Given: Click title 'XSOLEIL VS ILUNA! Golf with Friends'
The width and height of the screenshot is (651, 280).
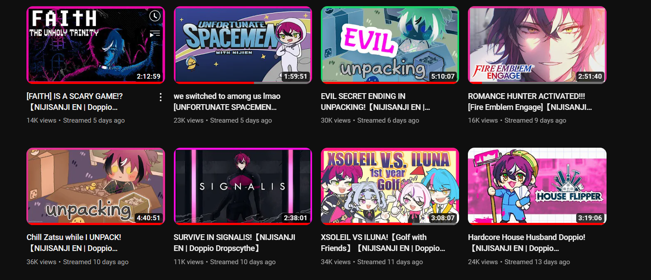Looking at the screenshot, I should (x=383, y=243).
